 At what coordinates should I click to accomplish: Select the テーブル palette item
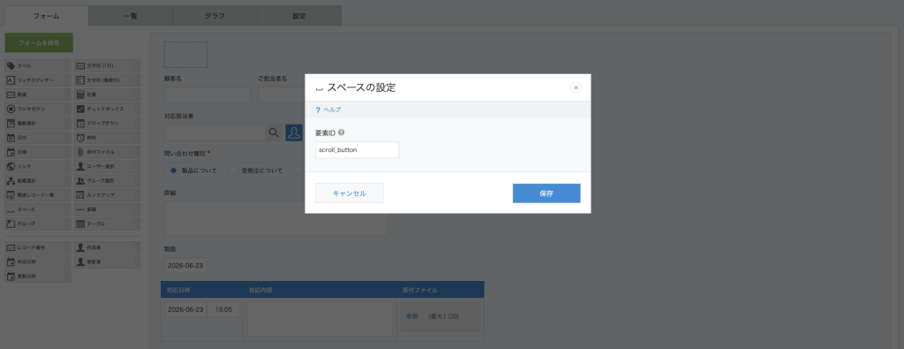(107, 224)
